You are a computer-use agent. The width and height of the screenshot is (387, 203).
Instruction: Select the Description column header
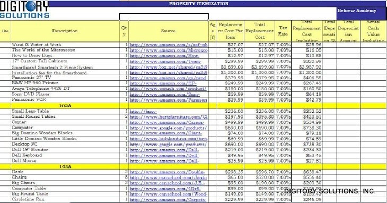(x=65, y=31)
